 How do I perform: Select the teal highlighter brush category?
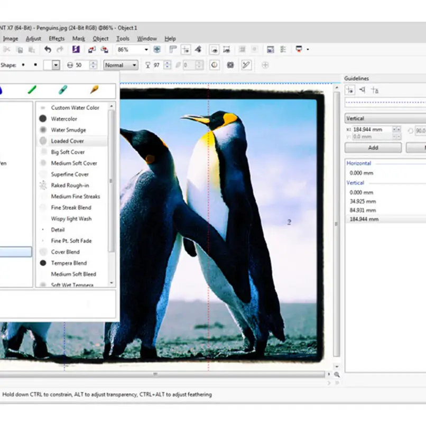point(62,90)
